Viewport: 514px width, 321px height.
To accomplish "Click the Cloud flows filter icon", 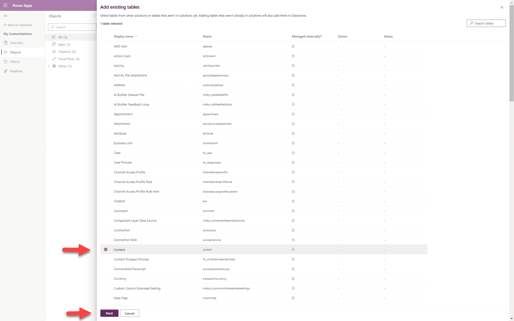I will [x=53, y=59].
